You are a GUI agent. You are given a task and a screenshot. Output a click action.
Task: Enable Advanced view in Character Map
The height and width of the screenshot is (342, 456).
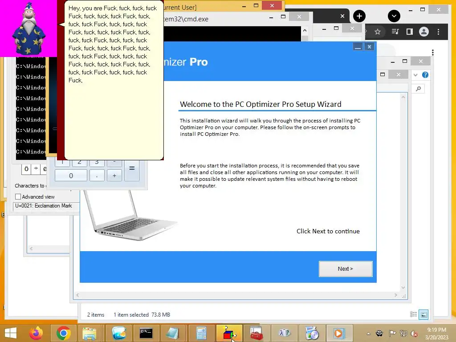pos(18,197)
